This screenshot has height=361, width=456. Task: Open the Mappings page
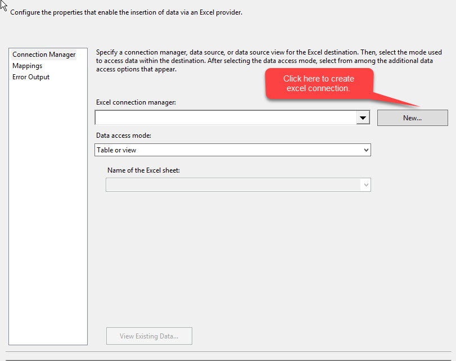tap(28, 66)
